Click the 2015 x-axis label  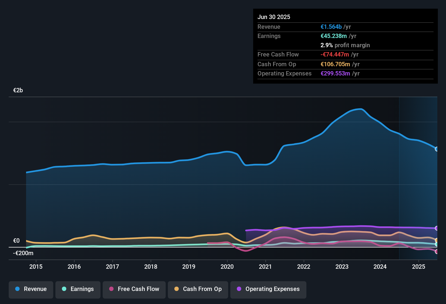(36, 267)
